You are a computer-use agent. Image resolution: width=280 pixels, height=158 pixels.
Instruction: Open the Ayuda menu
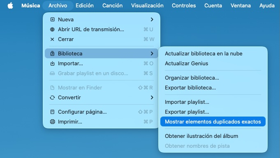tap(267, 5)
